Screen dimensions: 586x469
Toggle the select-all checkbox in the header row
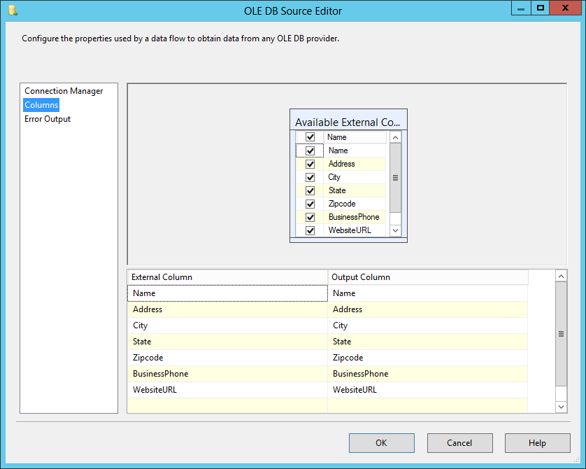click(x=309, y=136)
